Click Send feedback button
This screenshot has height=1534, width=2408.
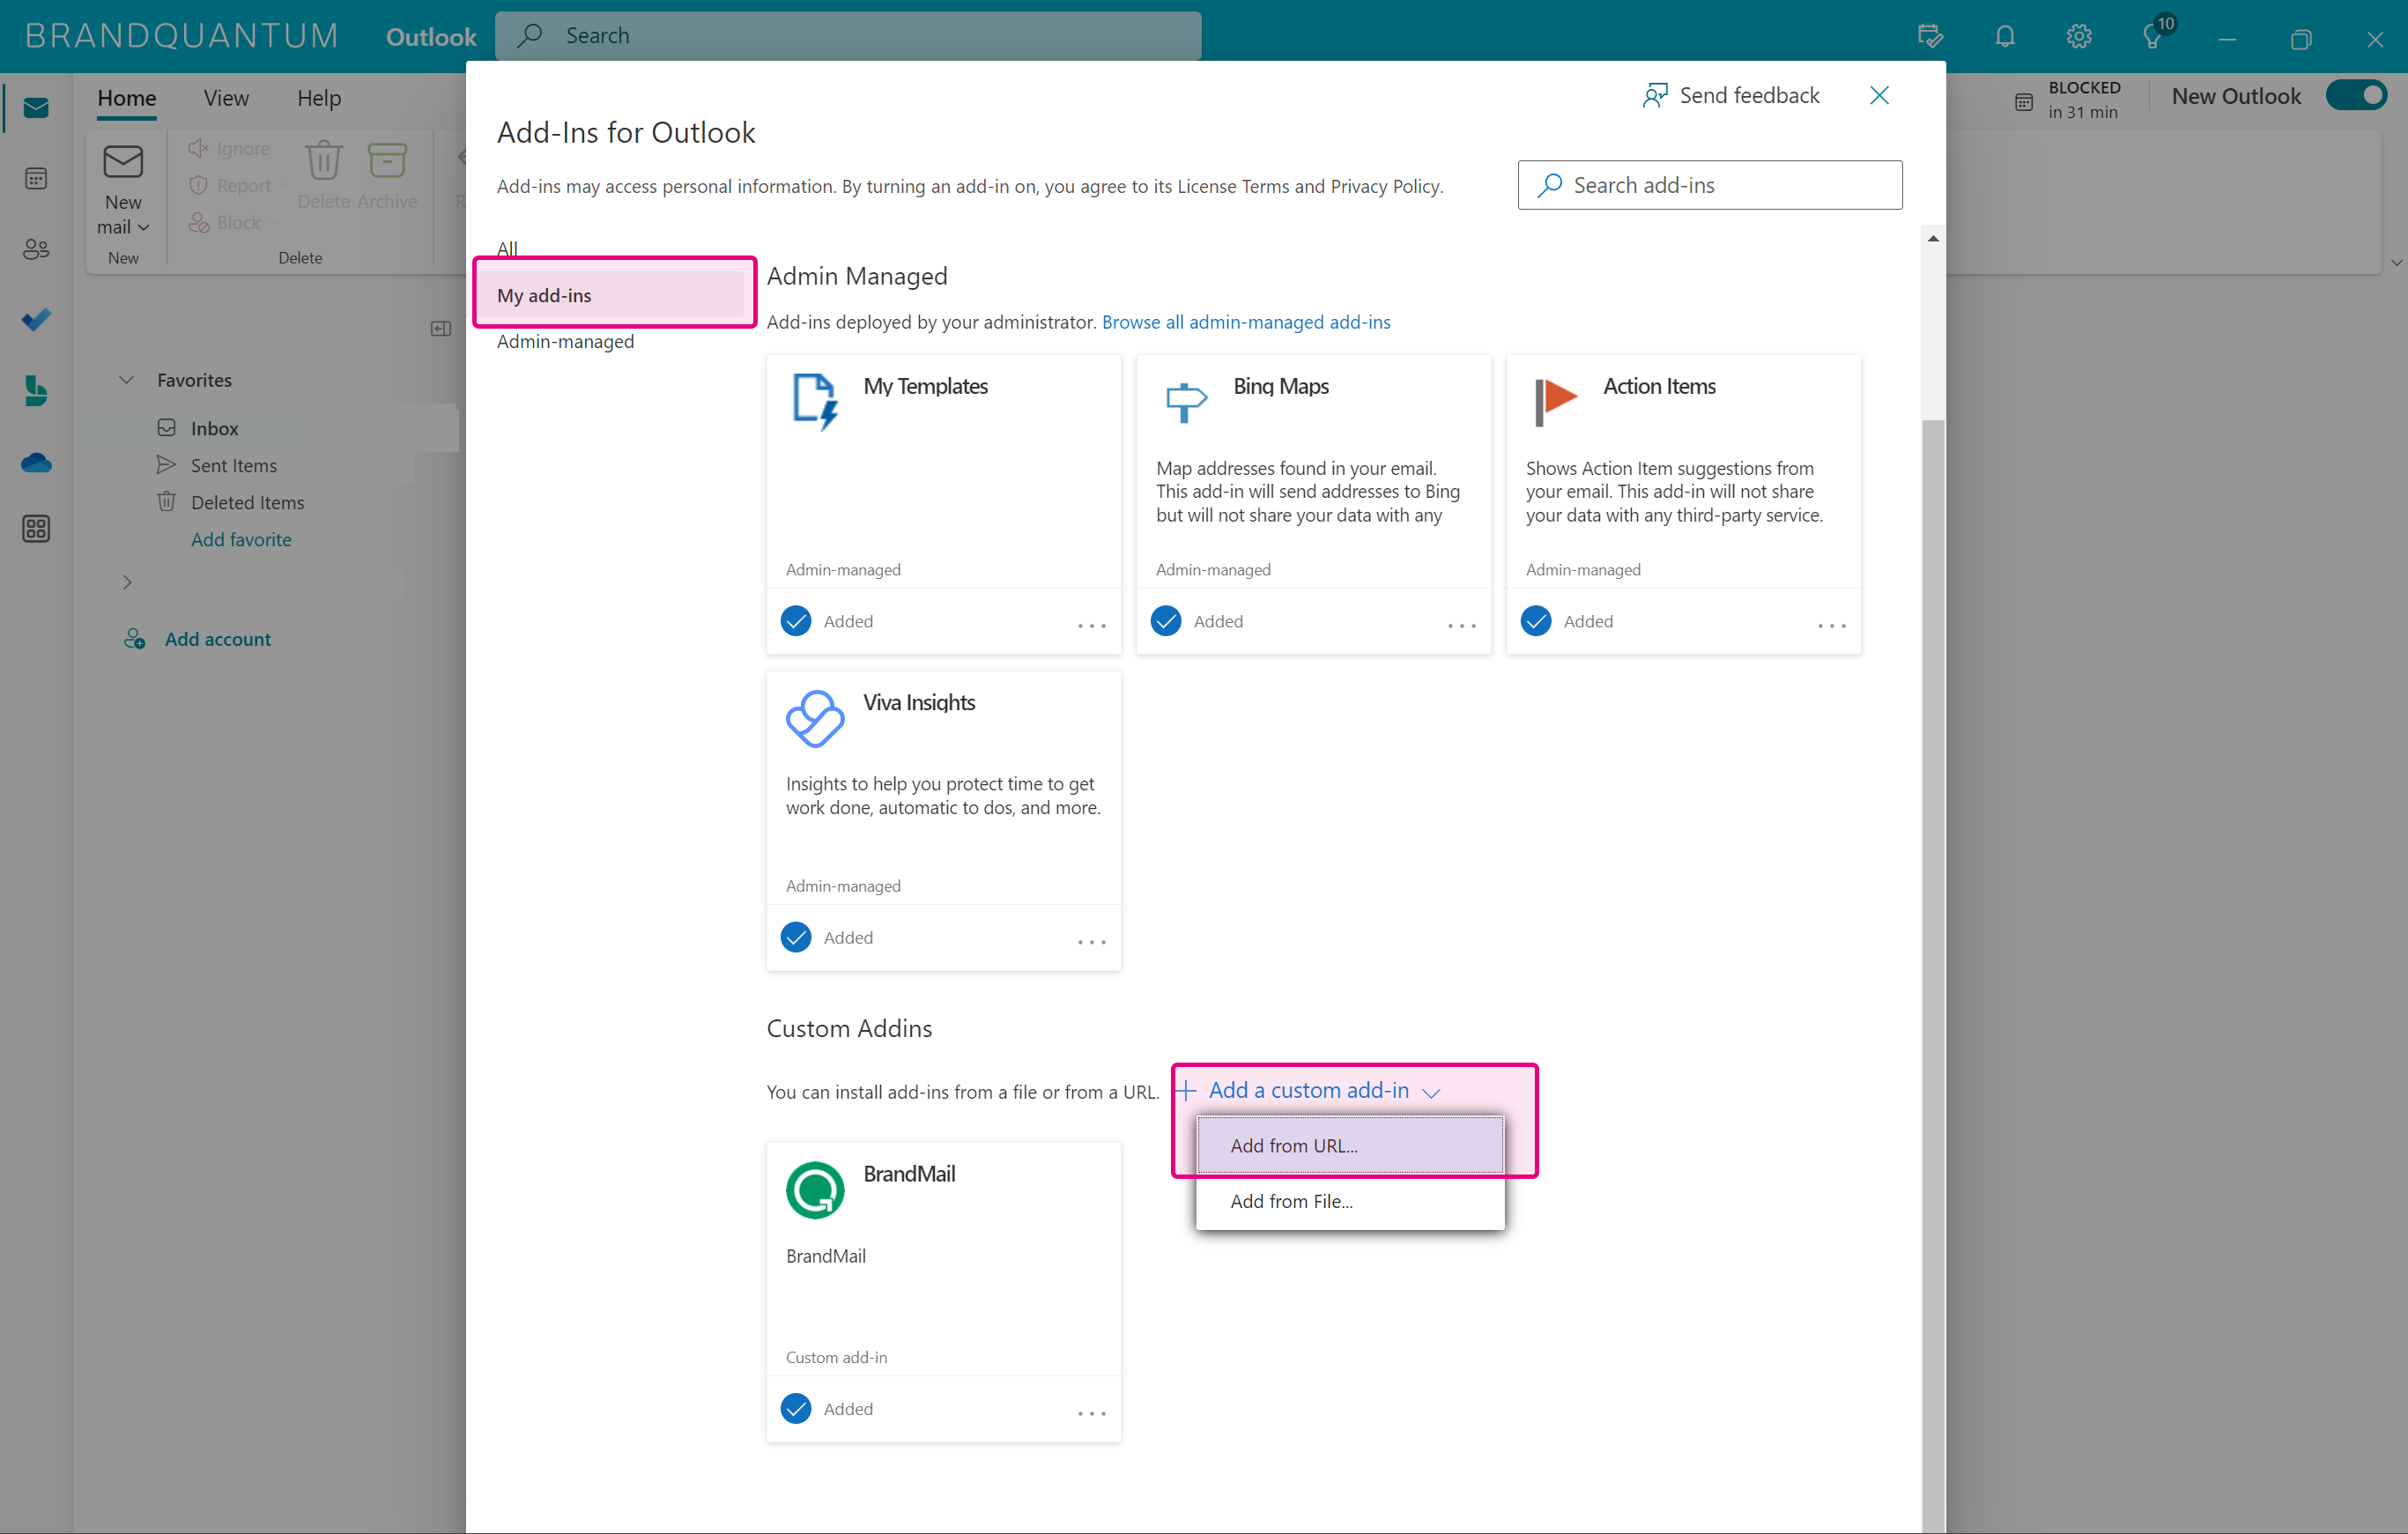1731,95
